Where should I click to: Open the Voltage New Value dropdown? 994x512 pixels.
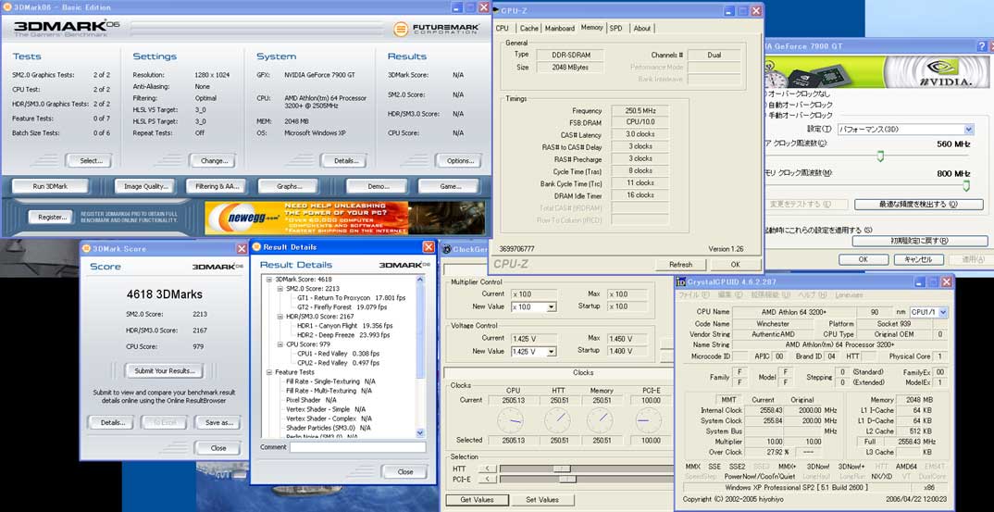click(x=551, y=352)
